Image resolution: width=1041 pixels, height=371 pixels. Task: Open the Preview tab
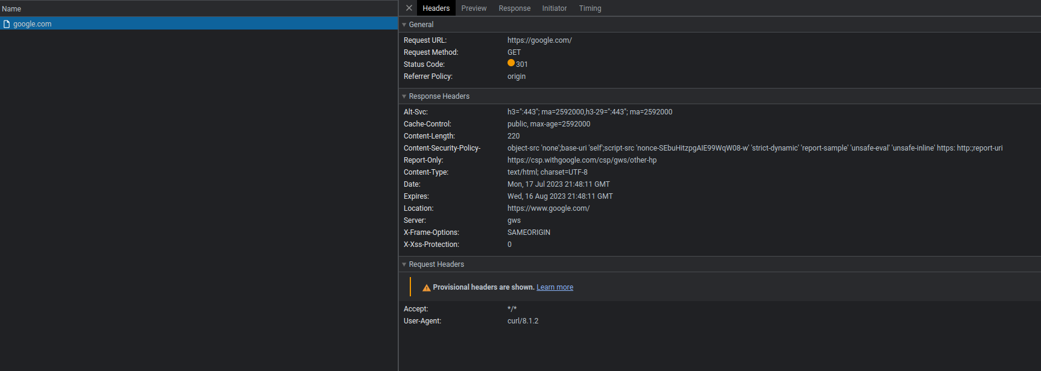point(474,8)
